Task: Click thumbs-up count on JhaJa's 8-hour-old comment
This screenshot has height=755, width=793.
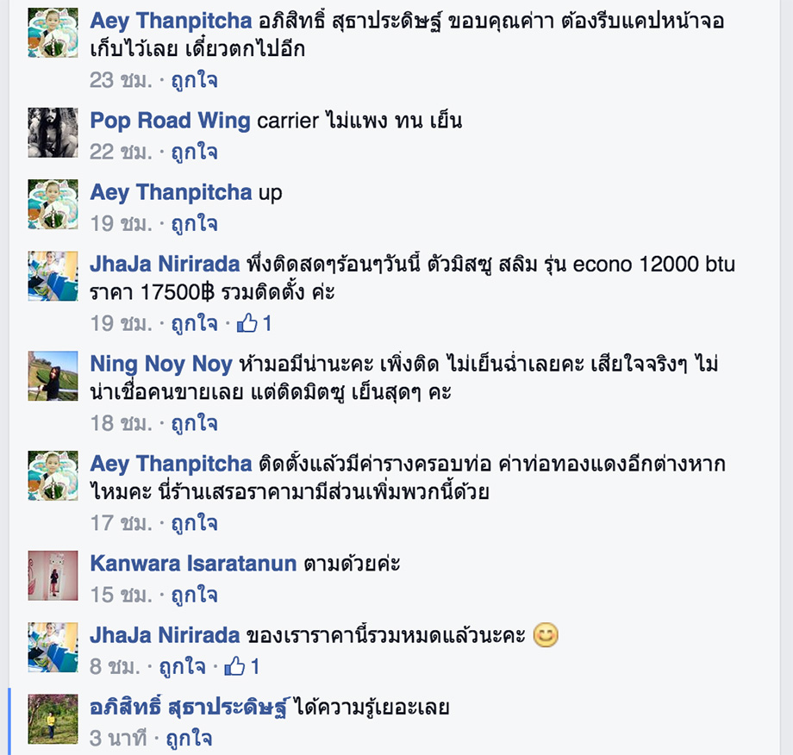Action: pos(255,666)
